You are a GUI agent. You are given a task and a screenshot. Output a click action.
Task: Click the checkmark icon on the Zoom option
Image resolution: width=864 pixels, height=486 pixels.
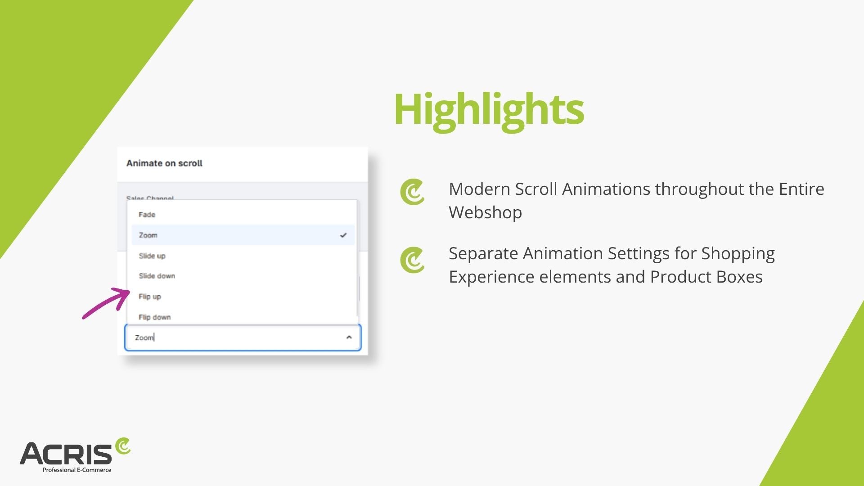click(343, 235)
